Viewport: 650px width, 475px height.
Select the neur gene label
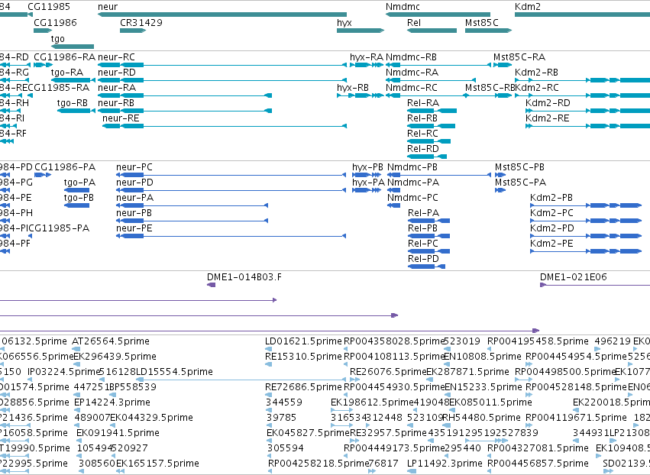(108, 7)
